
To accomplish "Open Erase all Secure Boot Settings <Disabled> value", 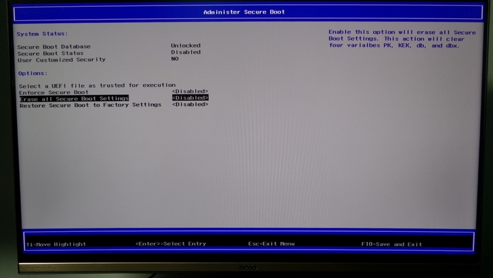I will click(x=190, y=98).
